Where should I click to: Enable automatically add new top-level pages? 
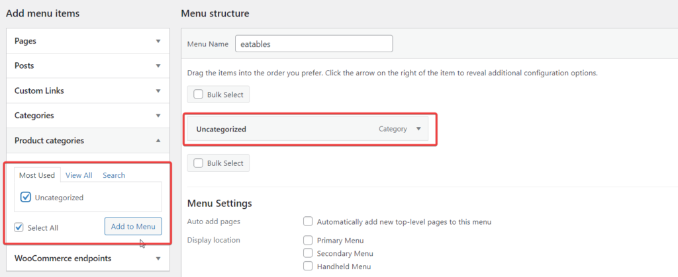click(x=308, y=221)
